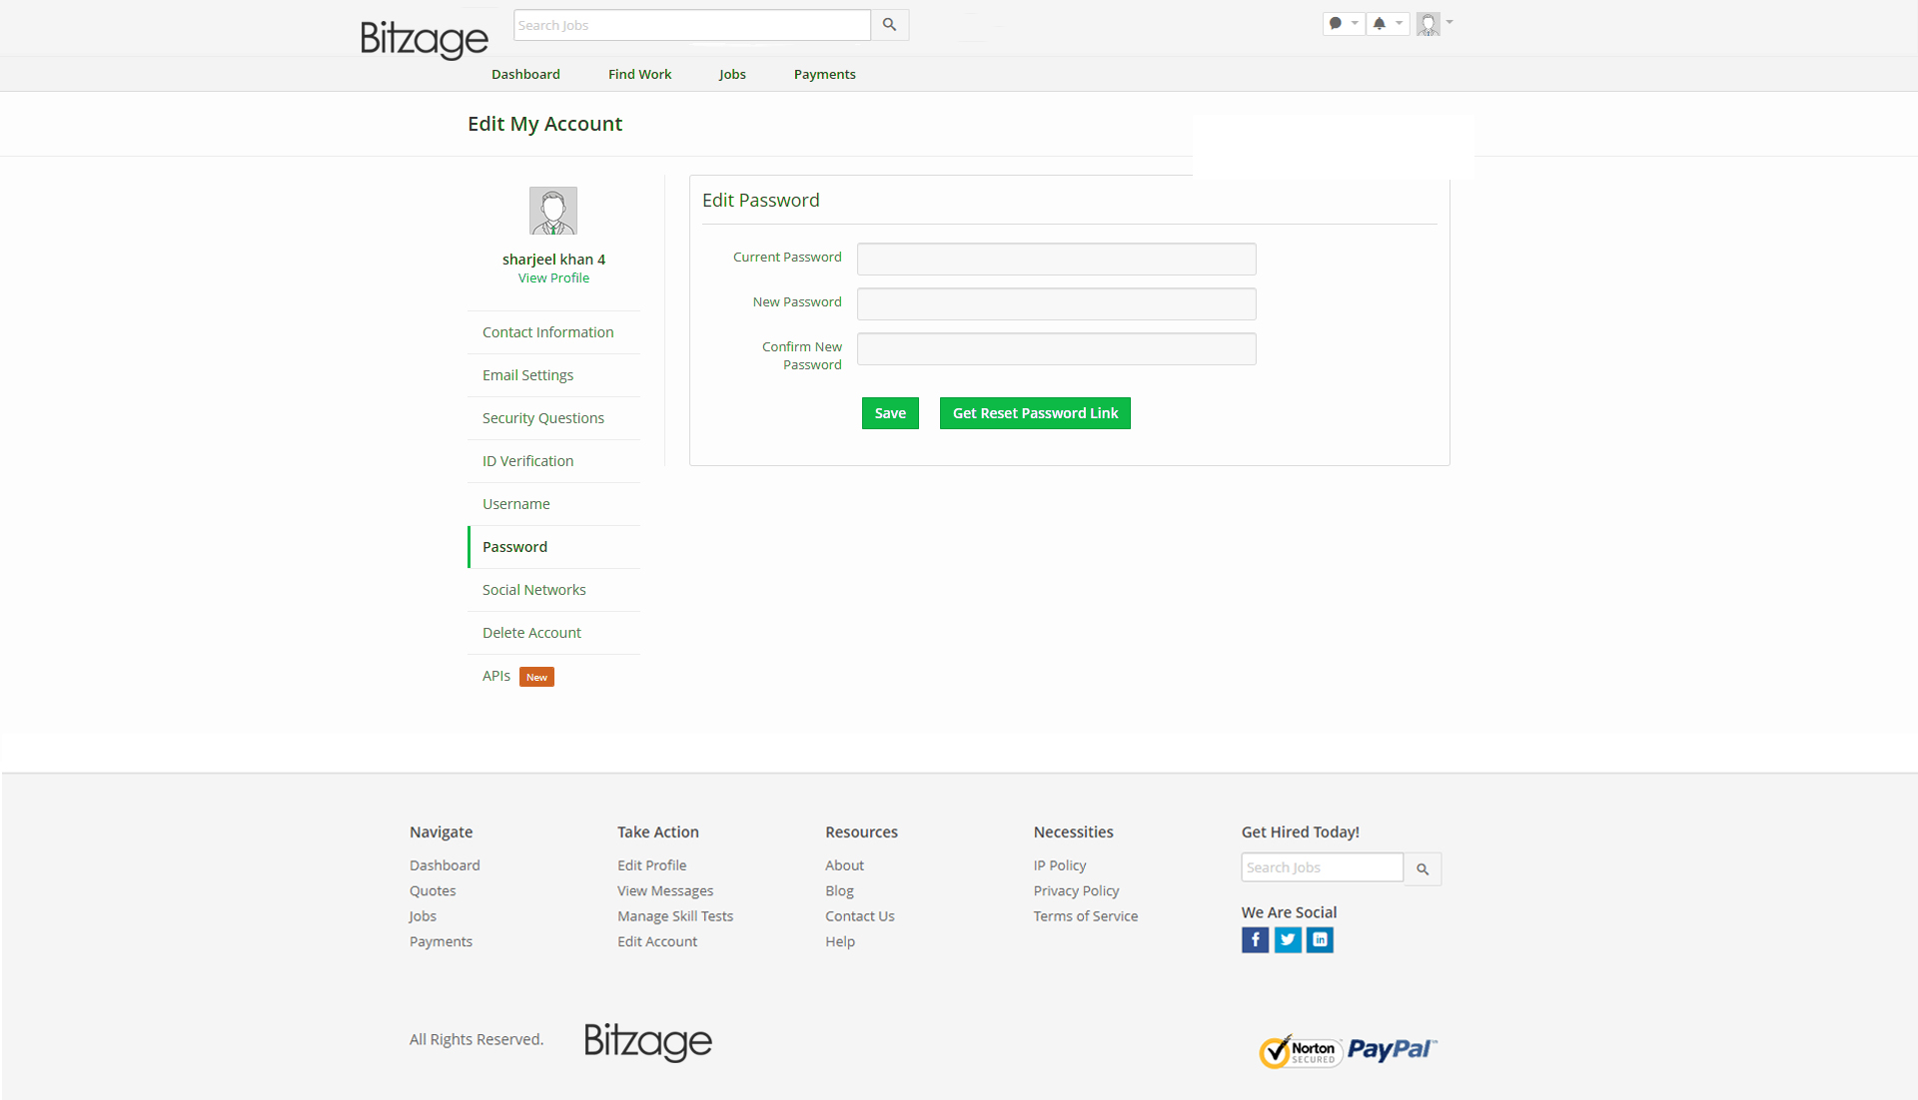Image resolution: width=1918 pixels, height=1100 pixels.
Task: Click the Facebook social icon
Action: pyautogui.click(x=1255, y=939)
